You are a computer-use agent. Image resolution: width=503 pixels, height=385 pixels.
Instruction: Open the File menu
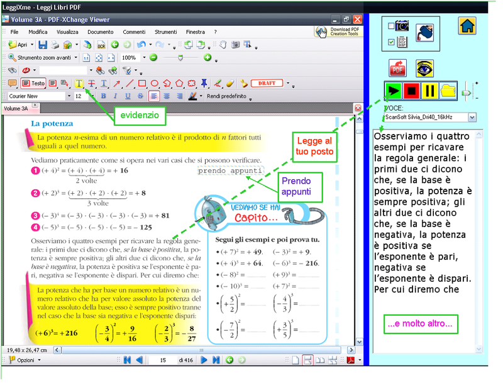14,31
